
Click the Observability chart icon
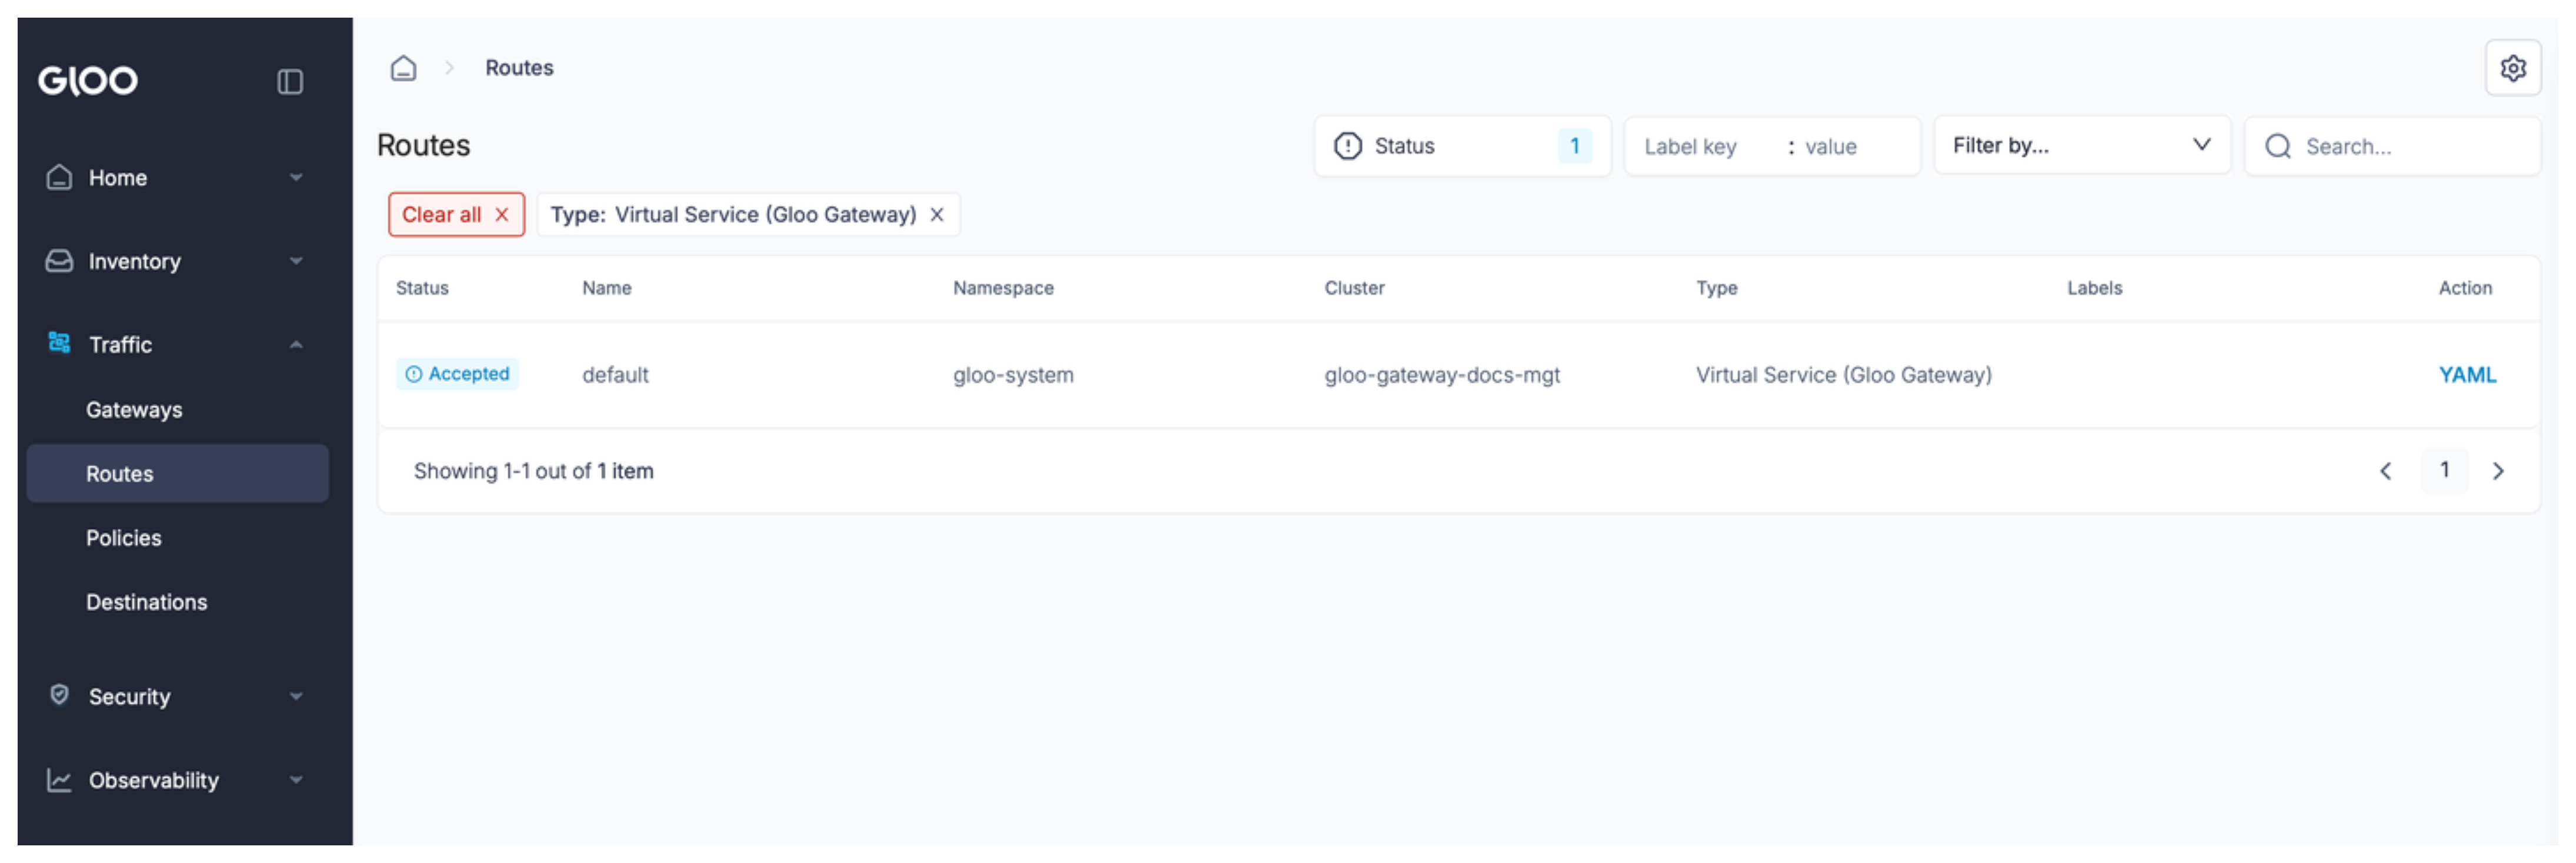coord(59,780)
